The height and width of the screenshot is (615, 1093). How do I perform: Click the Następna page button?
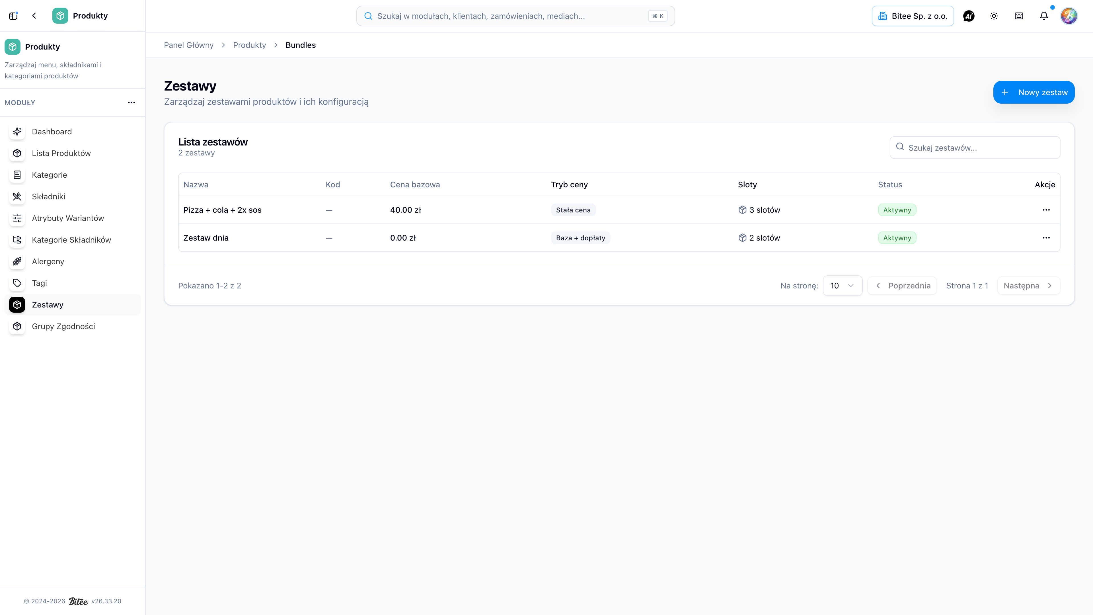(x=1028, y=286)
